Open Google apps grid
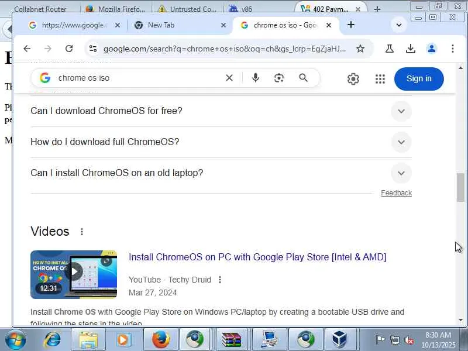 (x=380, y=79)
